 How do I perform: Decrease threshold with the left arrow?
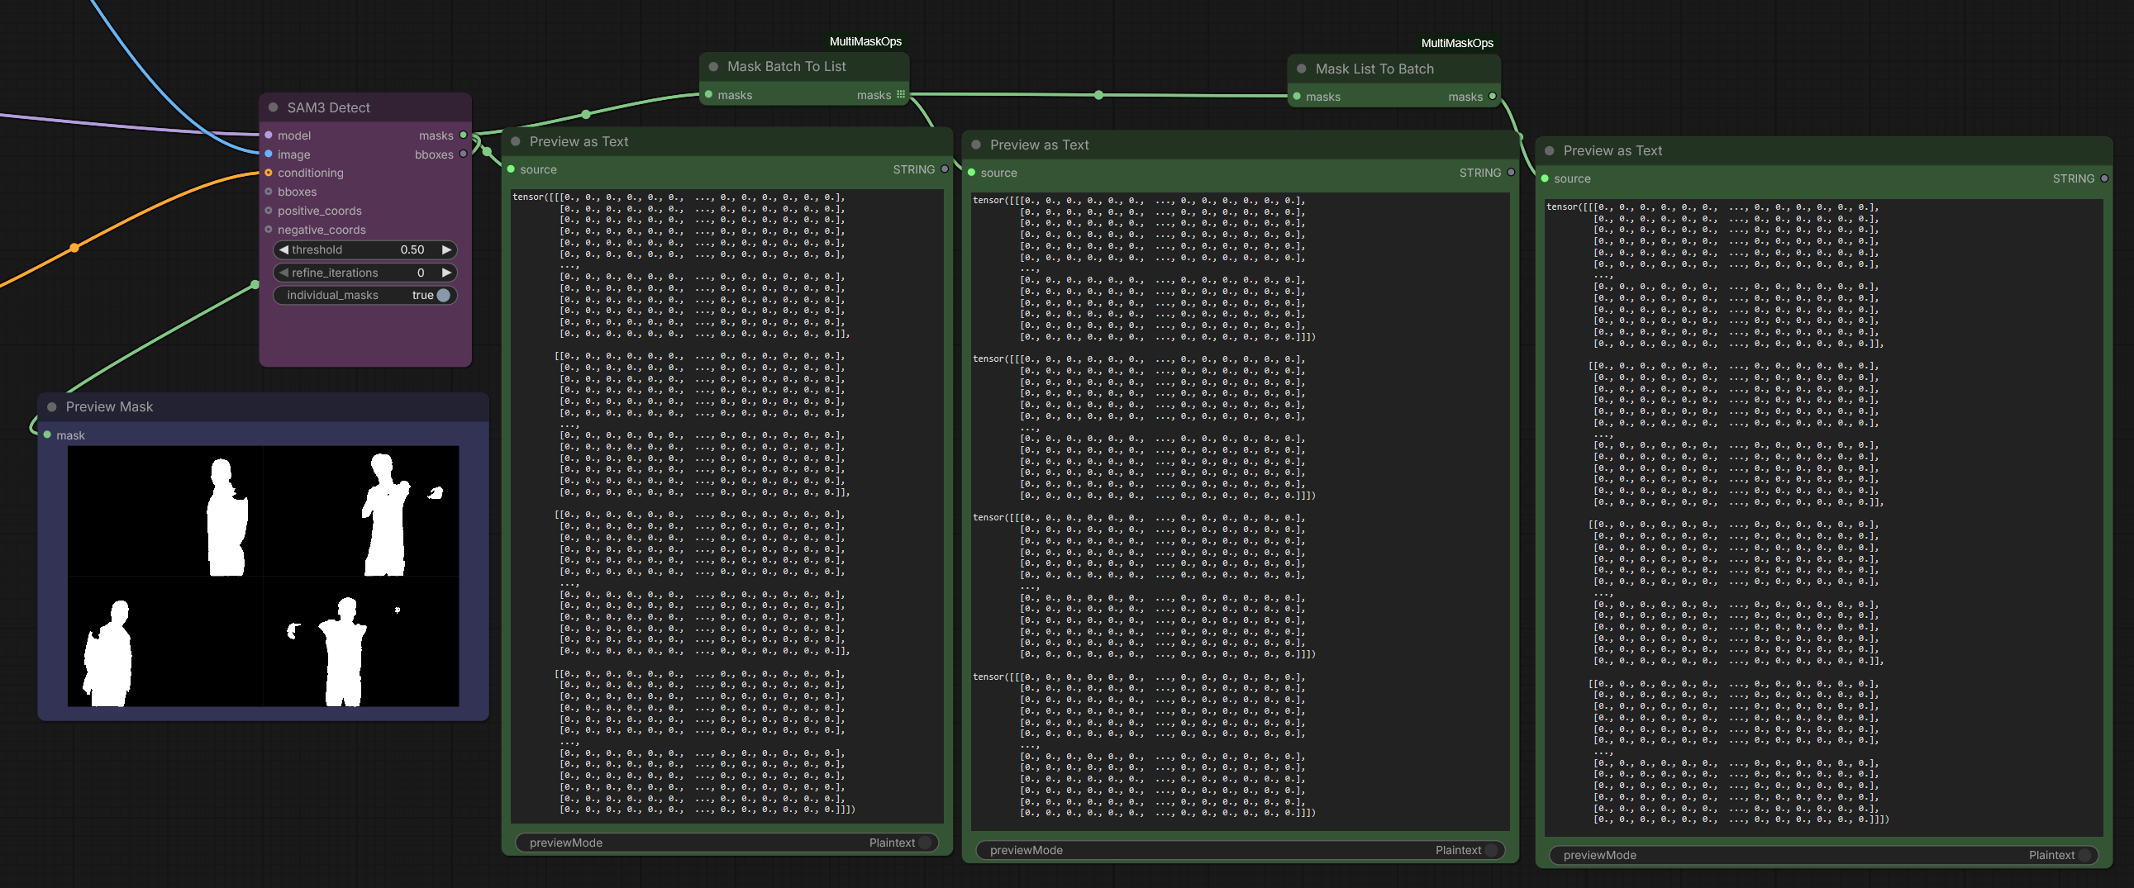click(283, 249)
